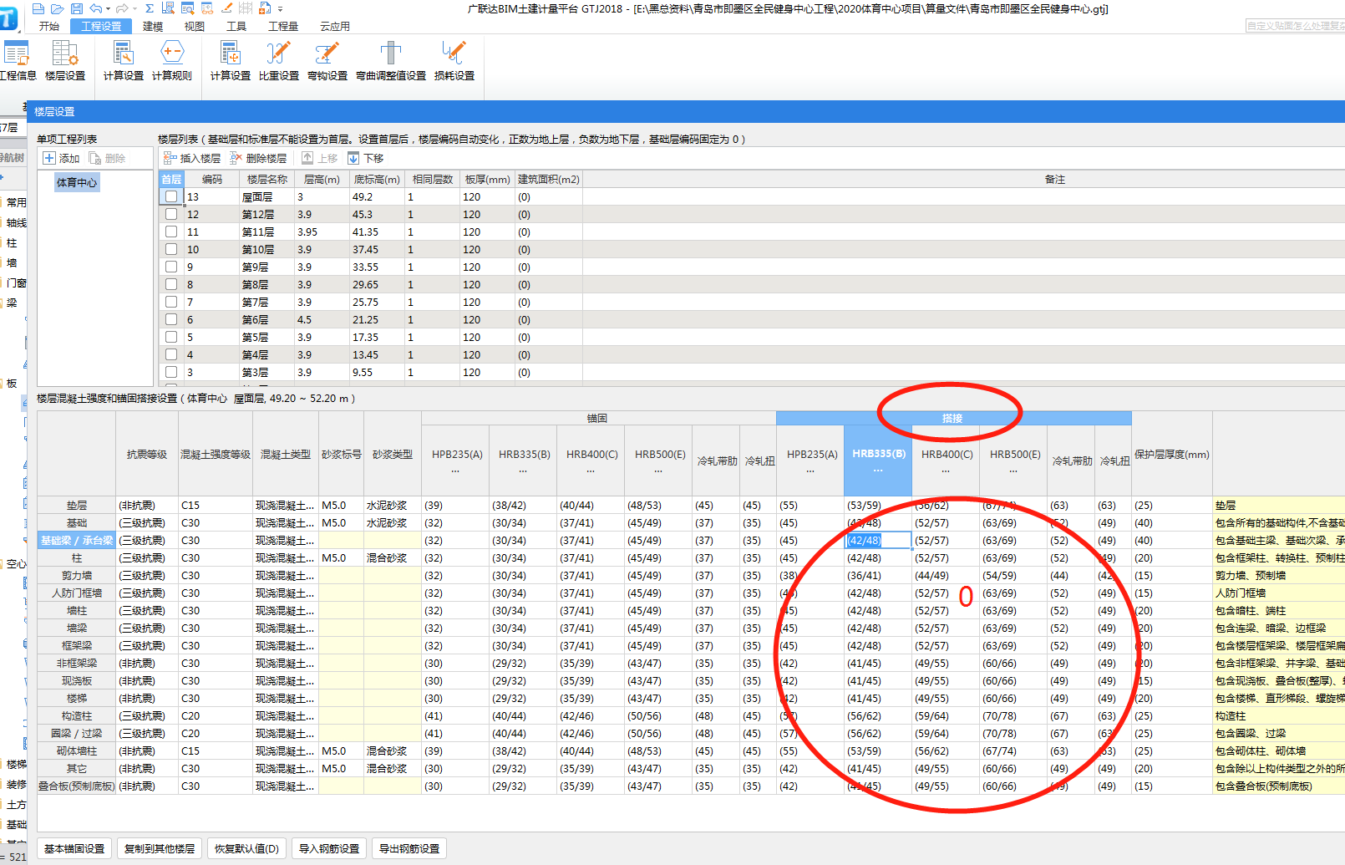Open 计算规则 calculation rules

click(172, 61)
